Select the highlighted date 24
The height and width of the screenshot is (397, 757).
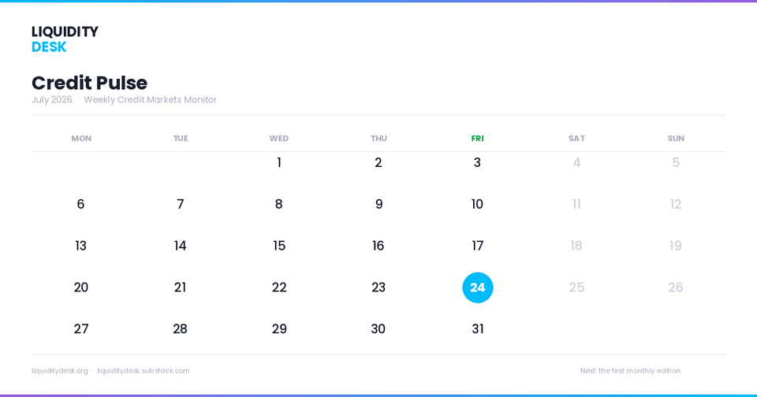pos(478,288)
